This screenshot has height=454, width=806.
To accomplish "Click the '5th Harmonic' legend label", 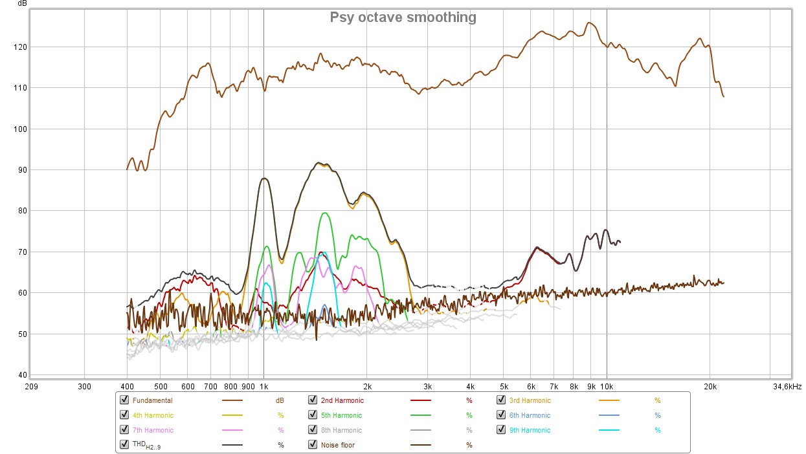I will pyautogui.click(x=341, y=416).
